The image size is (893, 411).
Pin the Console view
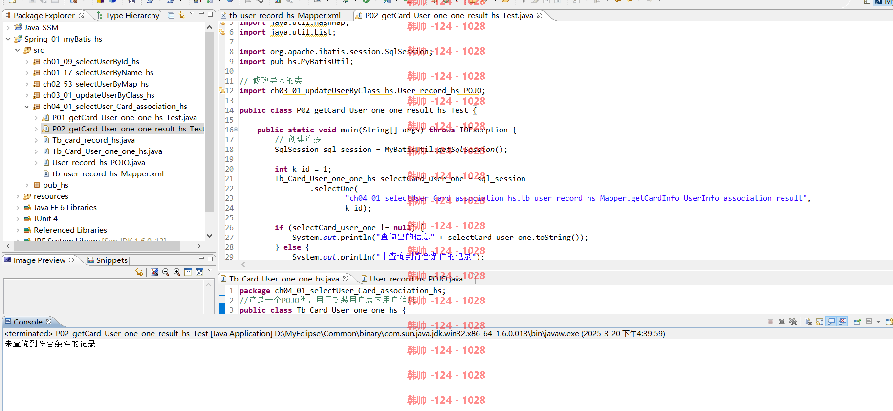point(857,322)
